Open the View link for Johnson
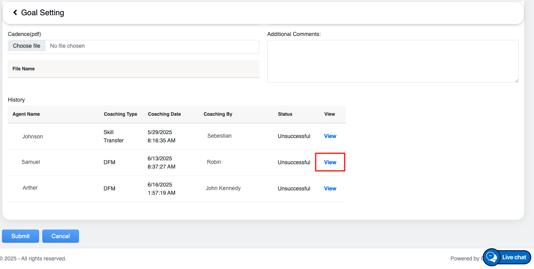The height and width of the screenshot is (269, 534). pyautogui.click(x=330, y=136)
